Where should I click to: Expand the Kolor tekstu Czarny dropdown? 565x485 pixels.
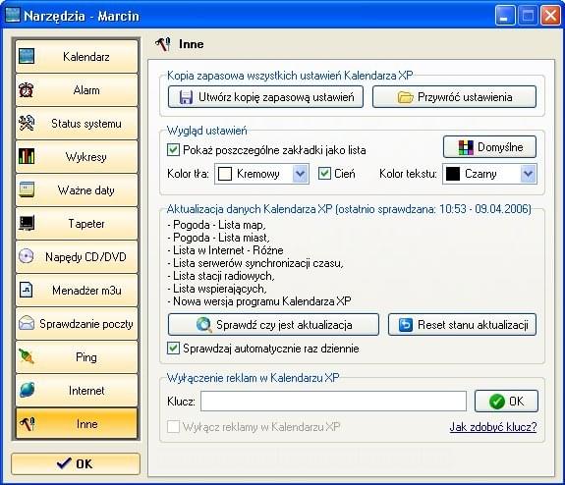(529, 174)
